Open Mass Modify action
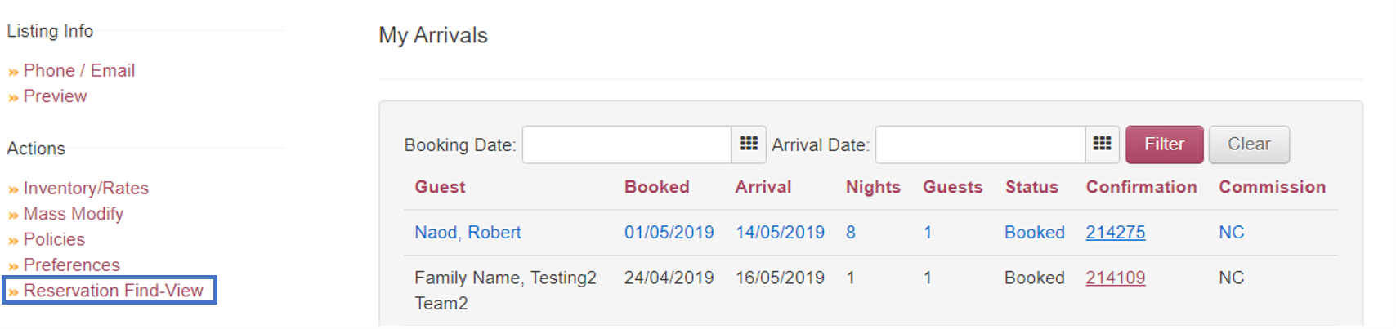 (74, 214)
